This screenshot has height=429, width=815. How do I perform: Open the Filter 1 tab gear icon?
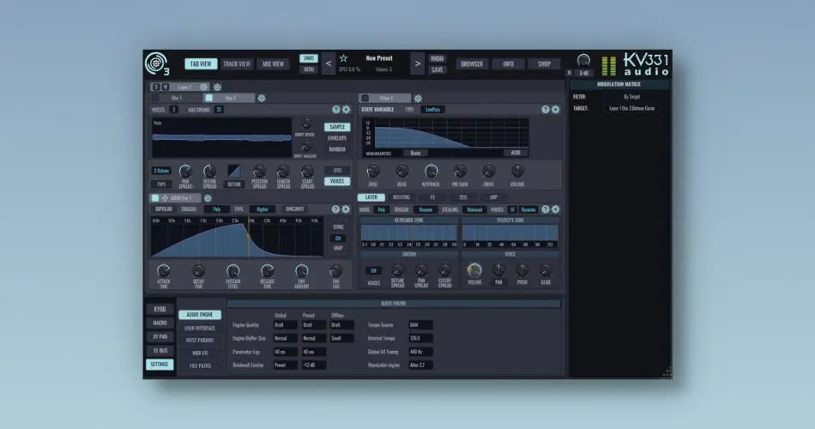click(x=418, y=99)
